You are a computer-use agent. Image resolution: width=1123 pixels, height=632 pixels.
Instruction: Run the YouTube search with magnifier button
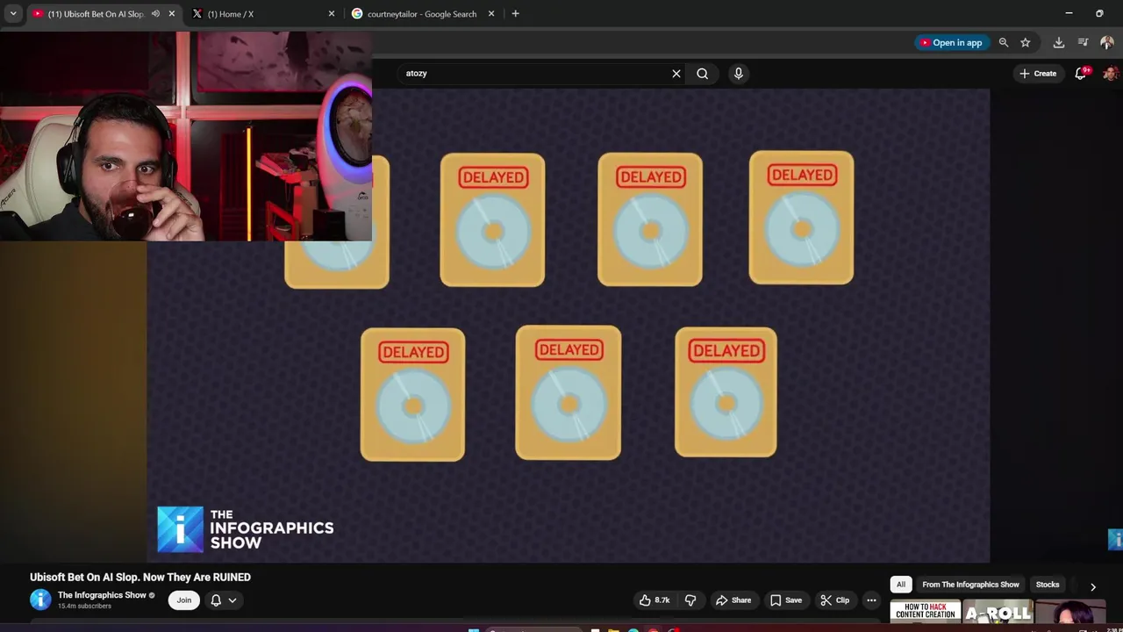(x=703, y=74)
